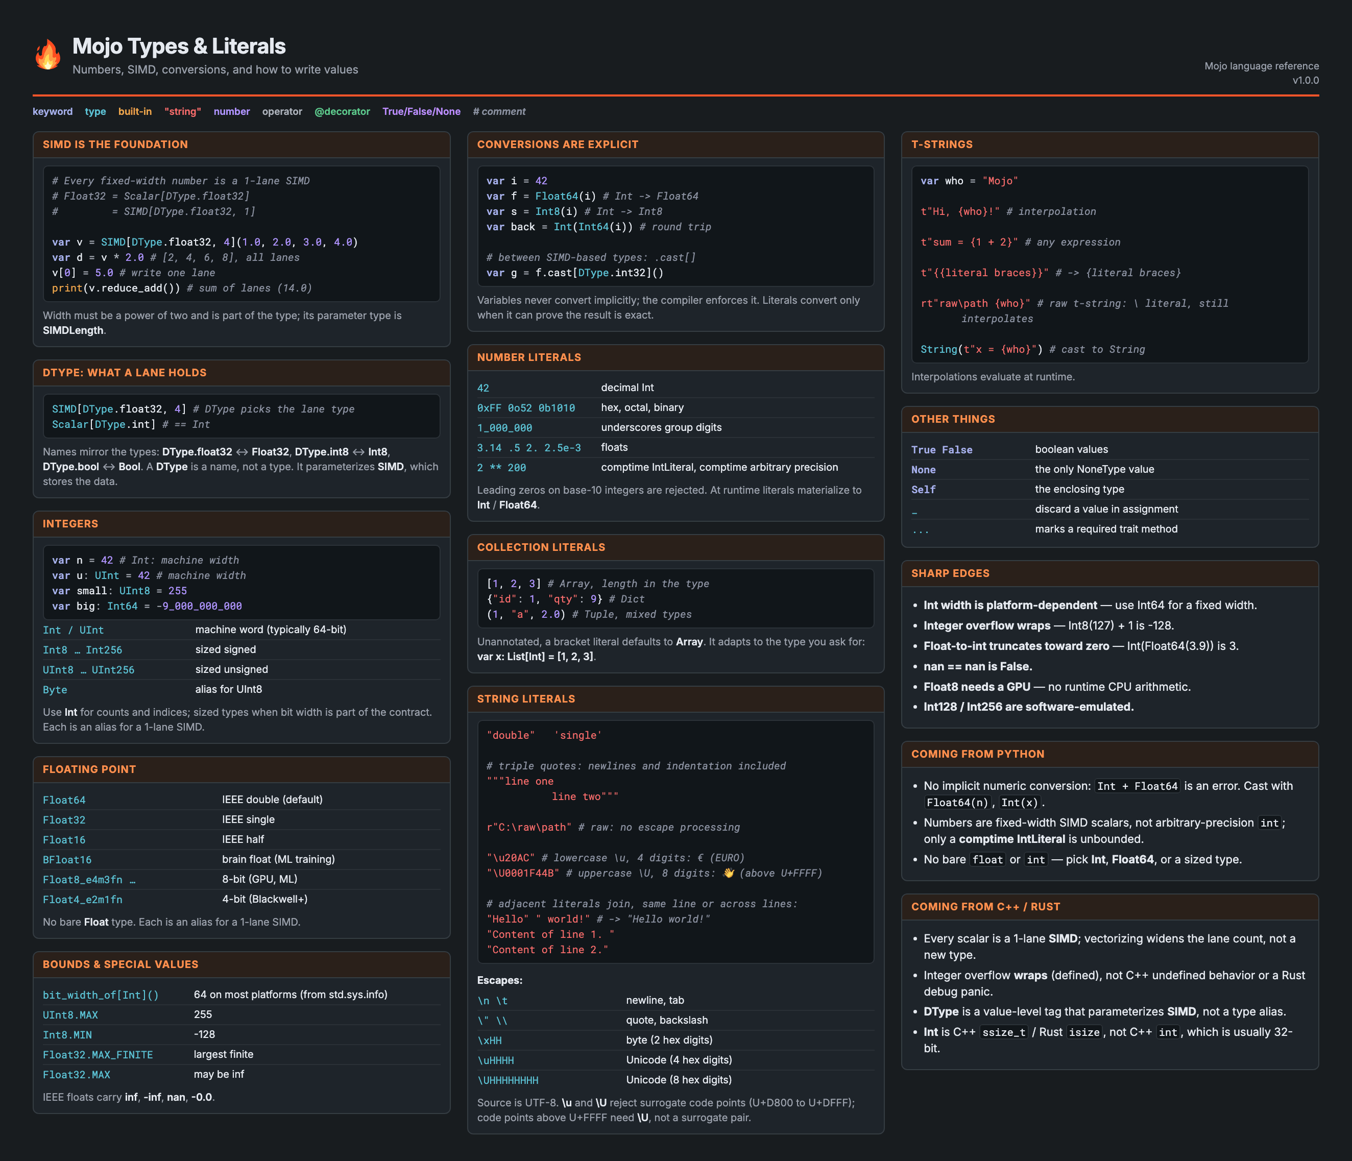Screen dimensions: 1352x1161
Task: Click the "\xHH" escape entry
Action: pyautogui.click(x=489, y=1041)
